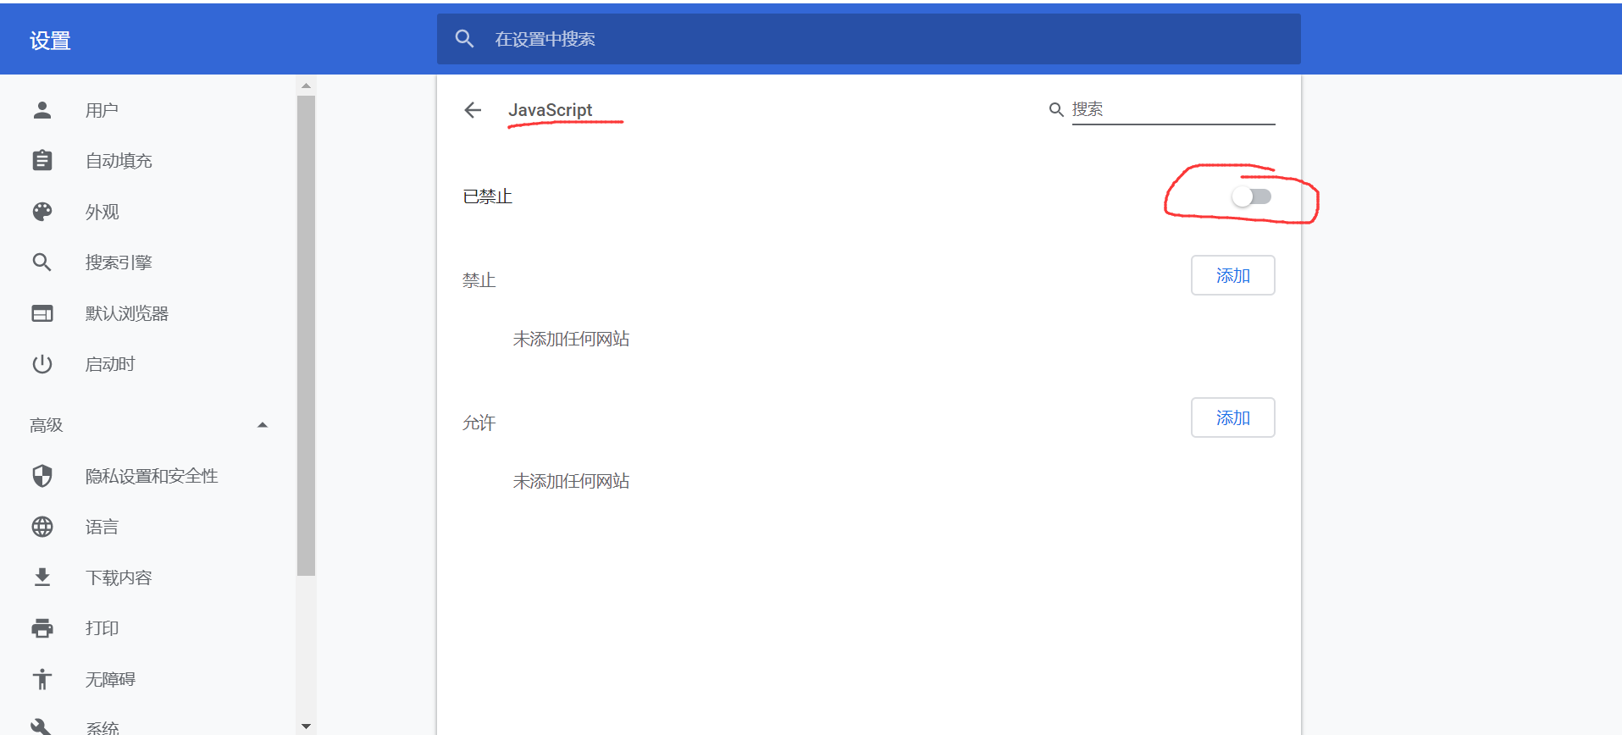
Task: Click the back arrow next to JavaScript
Action: [x=473, y=110]
